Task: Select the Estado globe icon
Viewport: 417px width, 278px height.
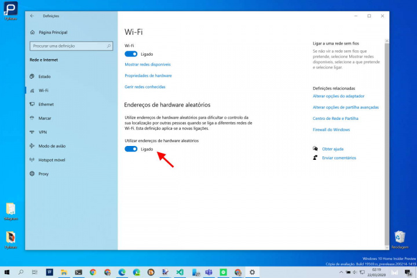Action: (31, 76)
